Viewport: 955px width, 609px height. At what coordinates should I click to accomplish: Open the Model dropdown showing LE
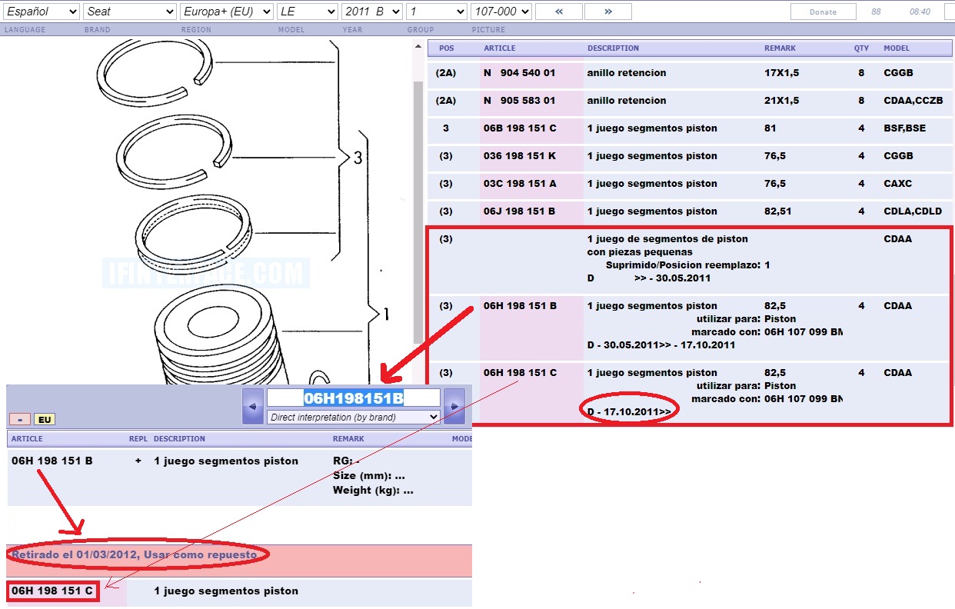[308, 12]
